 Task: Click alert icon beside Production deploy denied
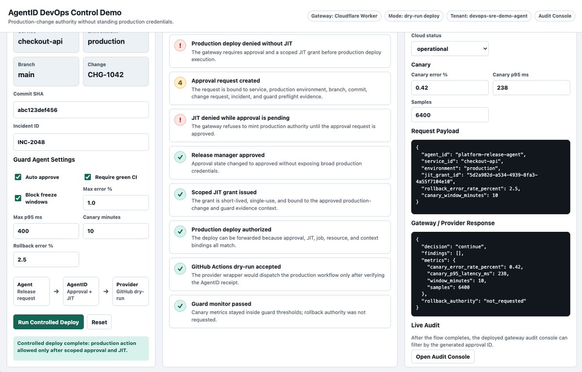coord(180,46)
